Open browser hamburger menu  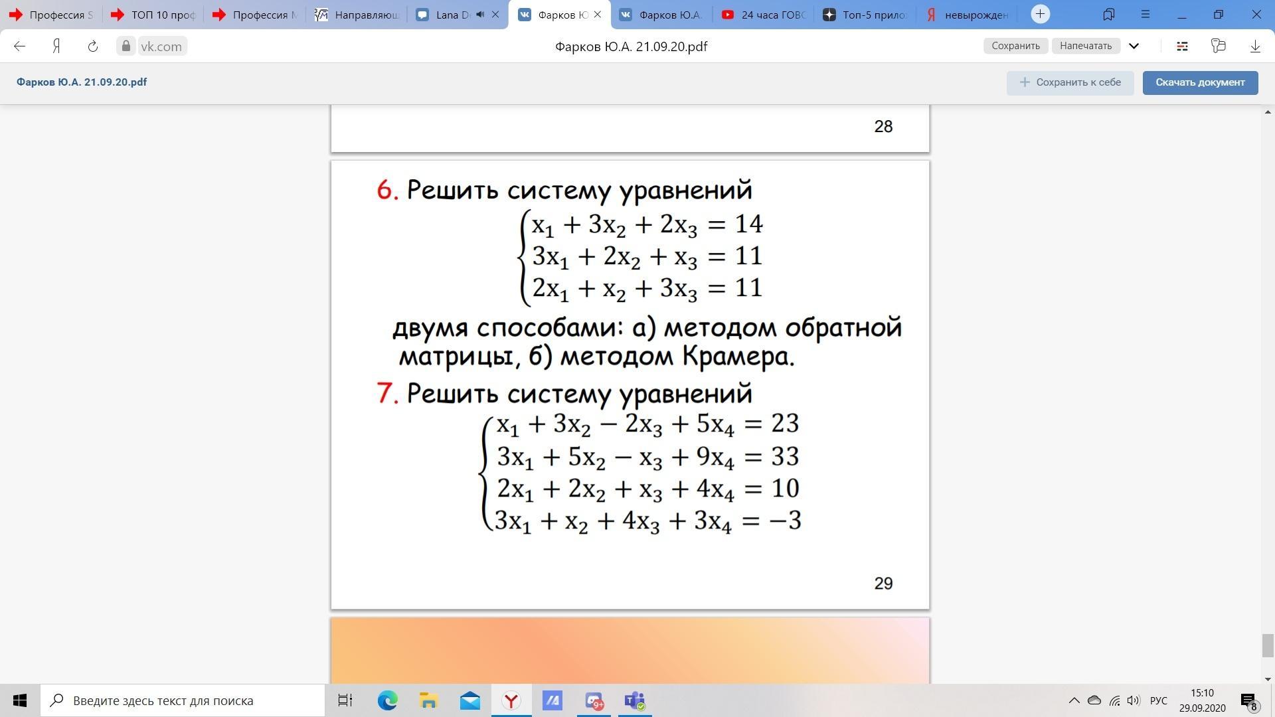(1145, 14)
